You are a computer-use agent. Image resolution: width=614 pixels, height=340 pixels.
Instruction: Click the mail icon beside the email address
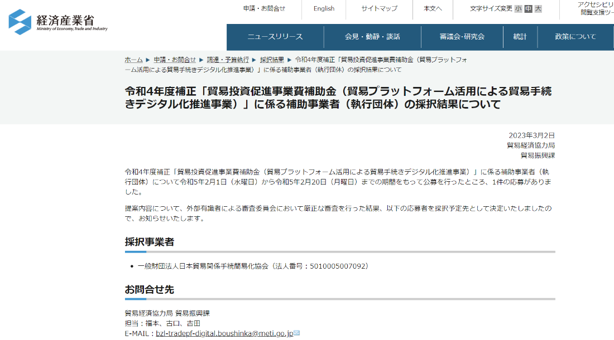click(297, 333)
